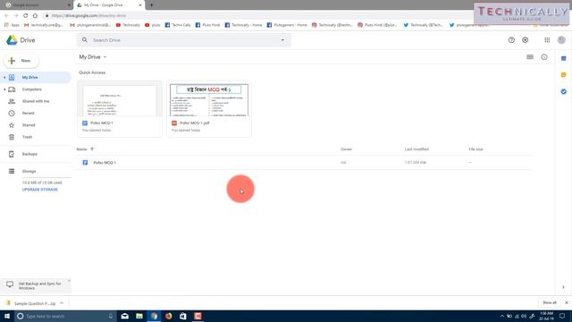Click the search magnifier icon in Search Drive
572x322 pixels.
(85, 39)
